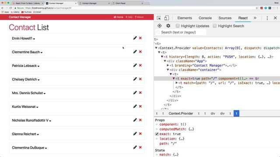
Task: Edit Patricia Lebsack contact
Action: (x=135, y=65)
